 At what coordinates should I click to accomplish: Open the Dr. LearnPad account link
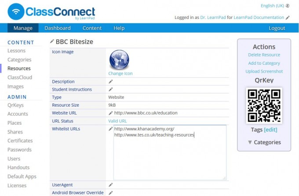(213, 17)
